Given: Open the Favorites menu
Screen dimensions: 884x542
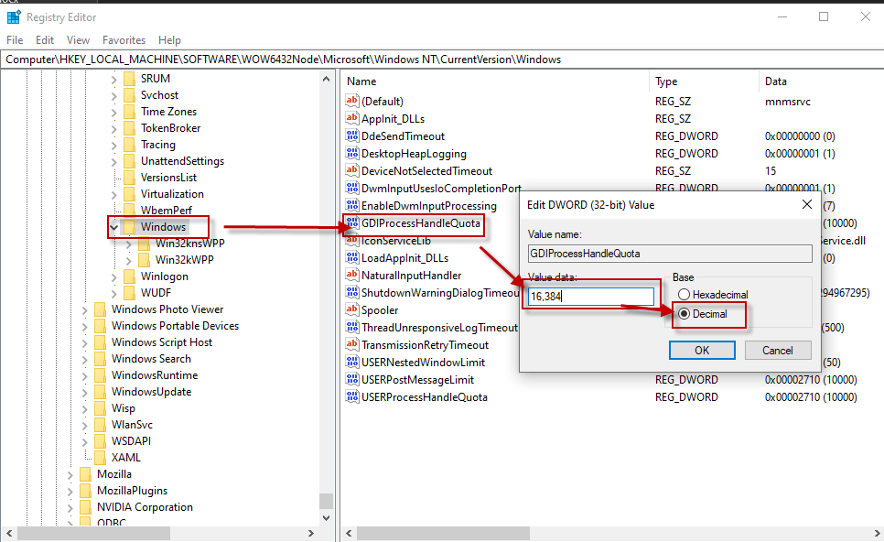Looking at the screenshot, I should (124, 40).
